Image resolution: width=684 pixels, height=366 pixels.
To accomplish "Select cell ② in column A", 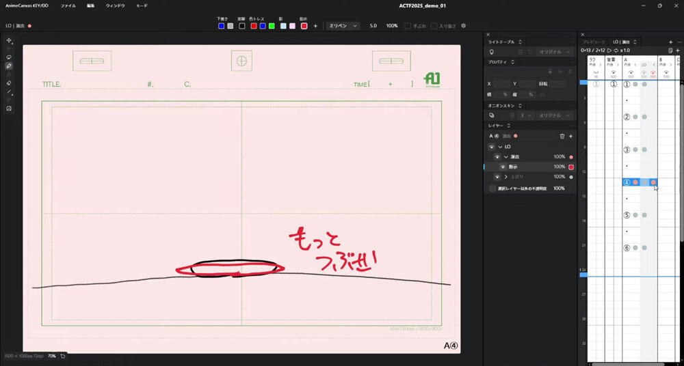I will [x=627, y=117].
